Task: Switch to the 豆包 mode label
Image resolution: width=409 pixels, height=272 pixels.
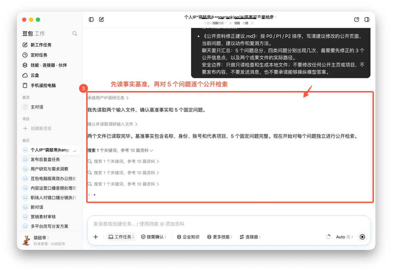Action: click(27, 33)
